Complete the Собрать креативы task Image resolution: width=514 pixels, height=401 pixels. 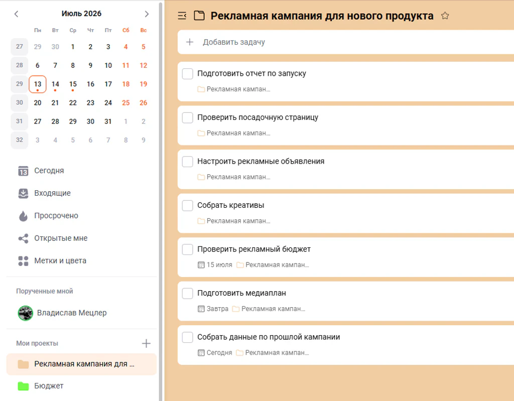coord(188,206)
